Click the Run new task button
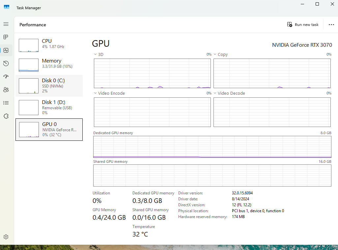The image size is (338, 250). coord(303,25)
